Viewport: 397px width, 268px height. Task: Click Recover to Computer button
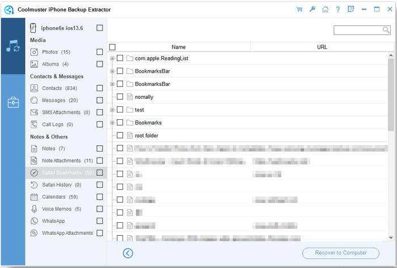341,253
